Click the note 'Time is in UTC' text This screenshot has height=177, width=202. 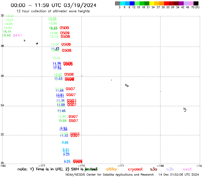(49, 169)
